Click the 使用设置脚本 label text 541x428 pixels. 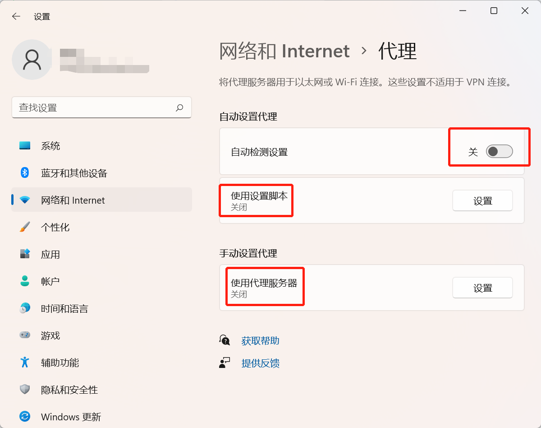[259, 196]
